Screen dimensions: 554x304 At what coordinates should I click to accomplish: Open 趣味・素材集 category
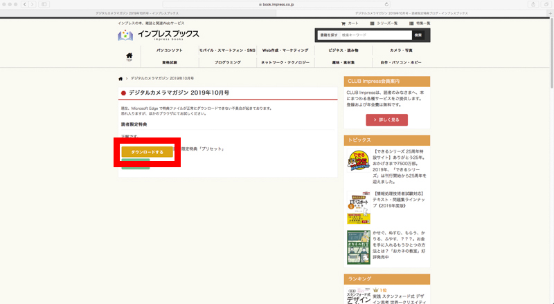coord(343,62)
